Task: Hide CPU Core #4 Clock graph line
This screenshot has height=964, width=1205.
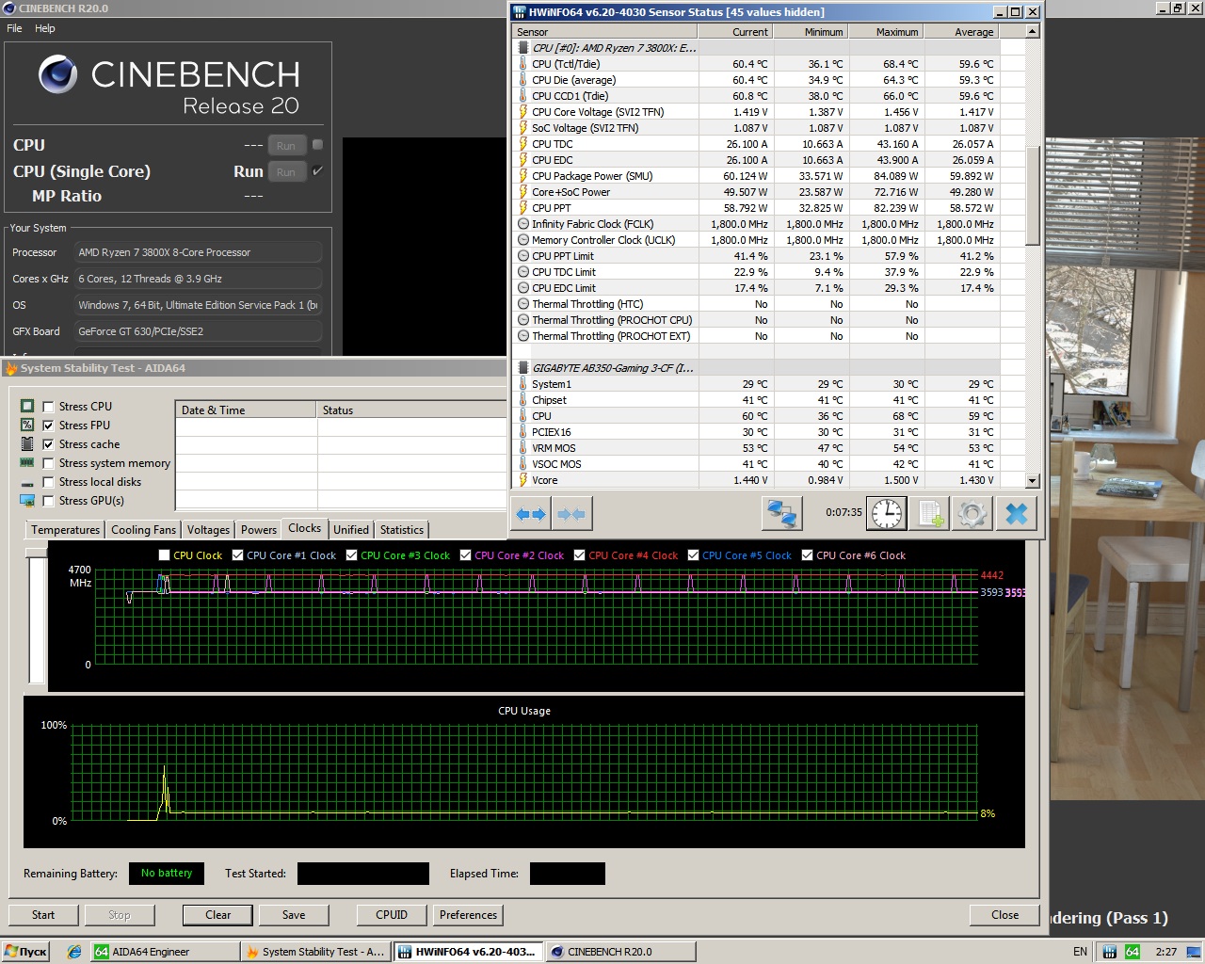Action: click(580, 555)
